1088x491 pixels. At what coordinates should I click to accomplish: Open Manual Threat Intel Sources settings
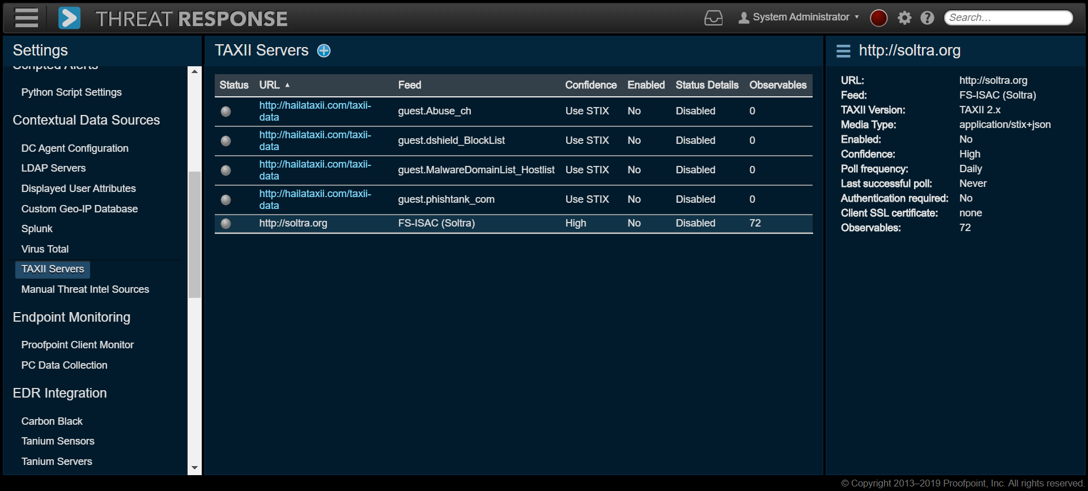coord(85,289)
